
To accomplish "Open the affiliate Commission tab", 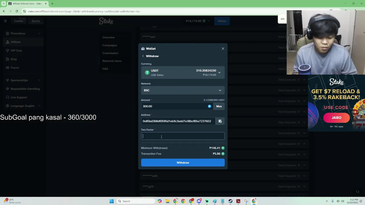I will click(110, 53).
